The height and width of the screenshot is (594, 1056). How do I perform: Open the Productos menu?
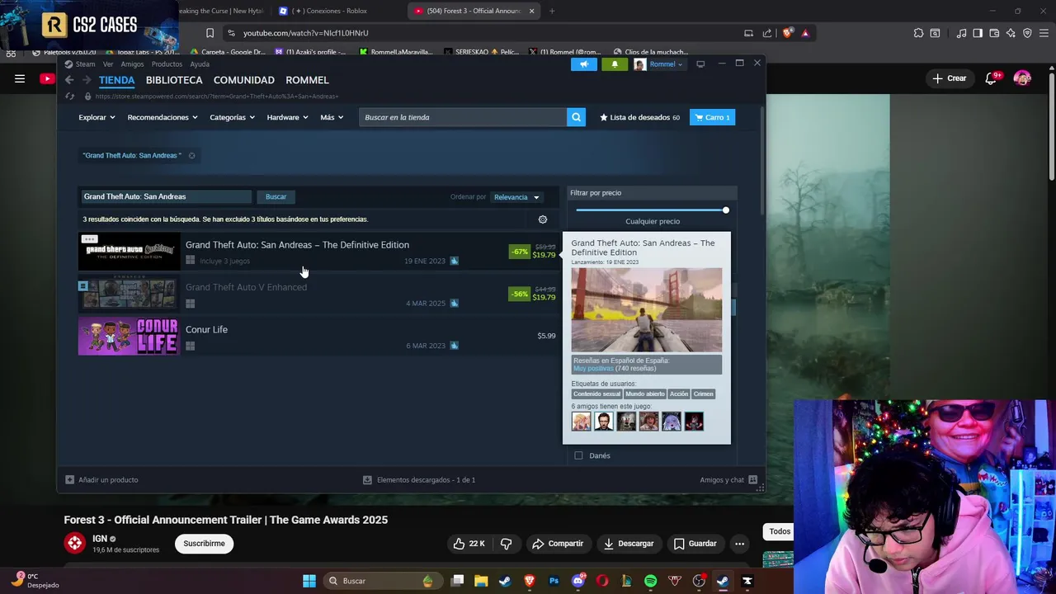pos(167,64)
